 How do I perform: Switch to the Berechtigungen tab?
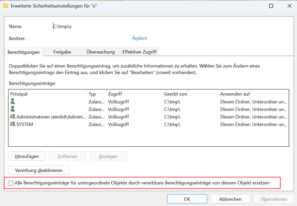tap(24, 52)
